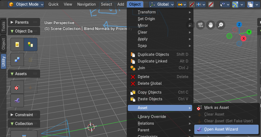The image size is (261, 137).
Task: Click the hand pan view button
Action: [211, 25]
